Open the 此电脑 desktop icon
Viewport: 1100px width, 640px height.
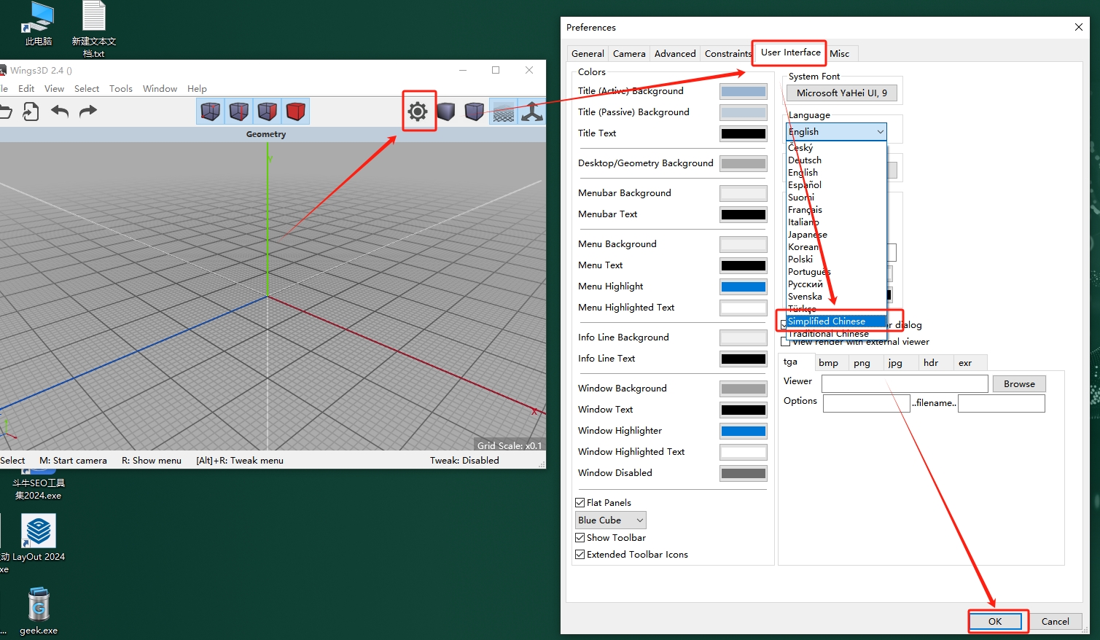click(39, 24)
